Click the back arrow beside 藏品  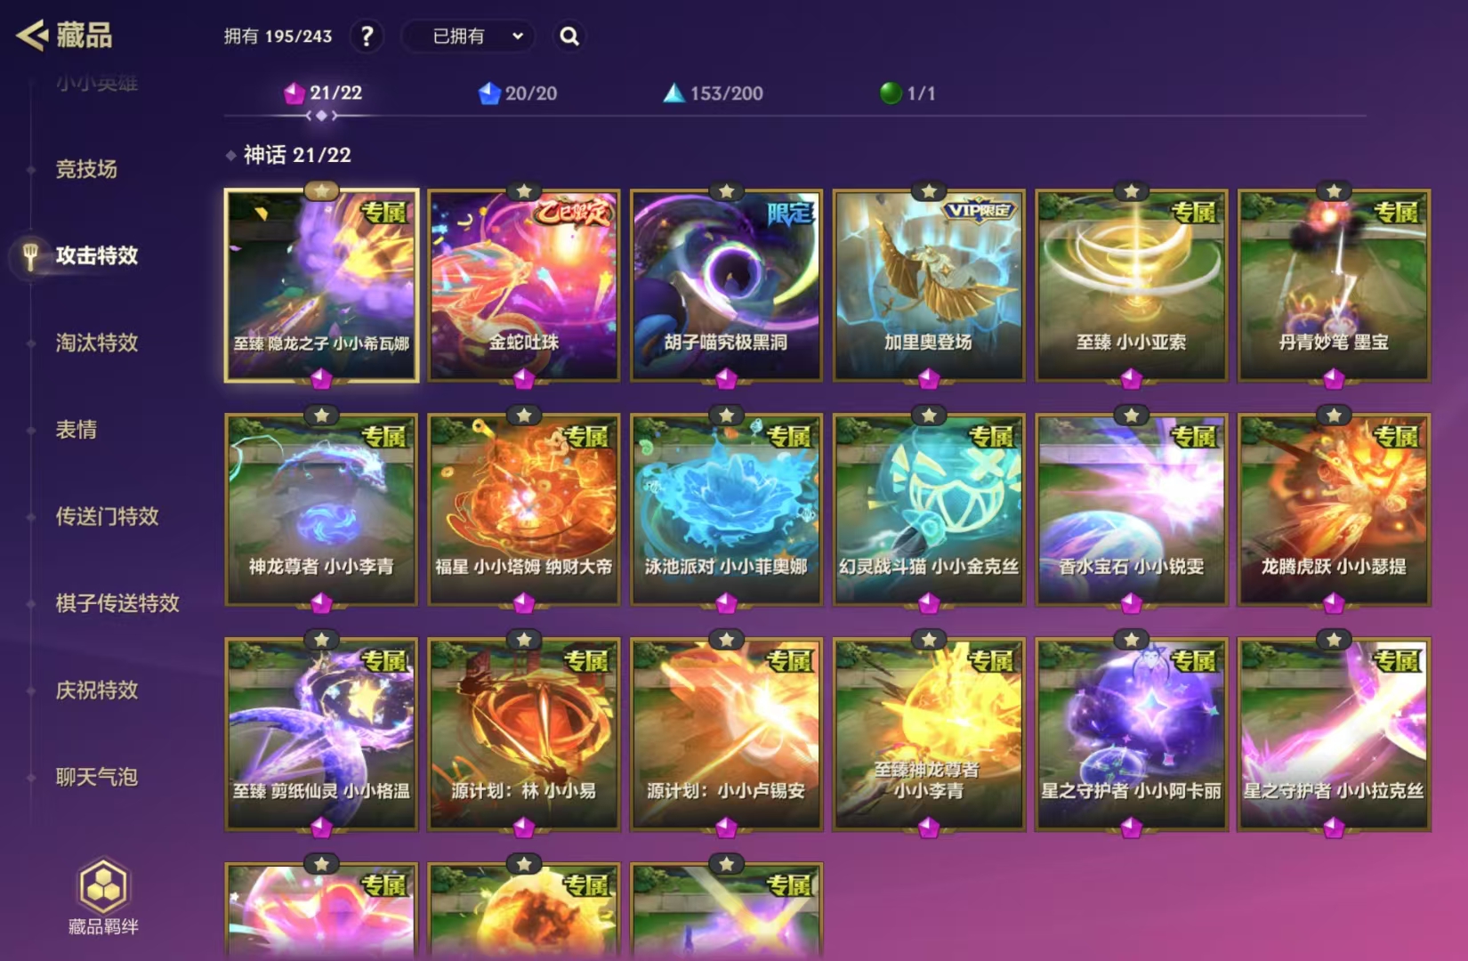(31, 36)
